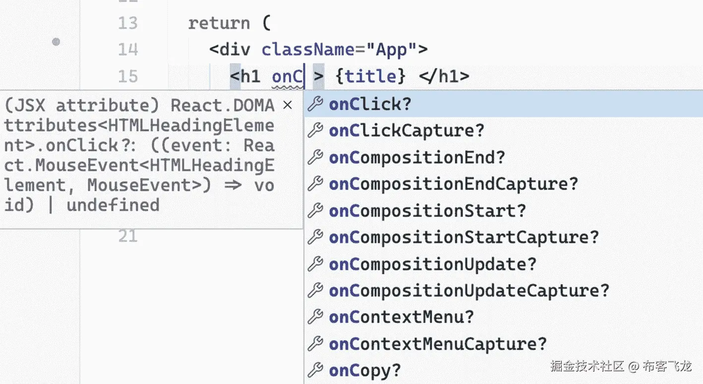Image resolution: width=703 pixels, height=384 pixels.
Task: Choose onClickCapture? from autocomplete list
Action: tap(503, 131)
